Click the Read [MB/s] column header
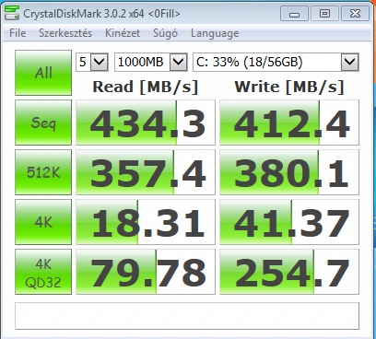The image size is (376, 339). coord(146,87)
